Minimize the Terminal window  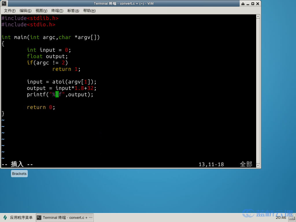point(248,3)
